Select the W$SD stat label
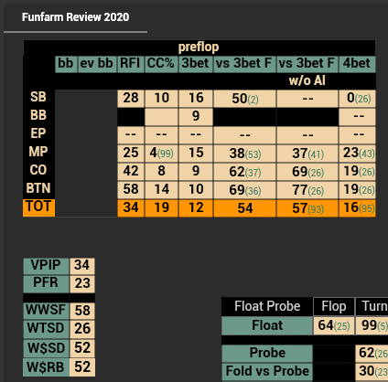This screenshot has width=388, height=382. (x=46, y=348)
